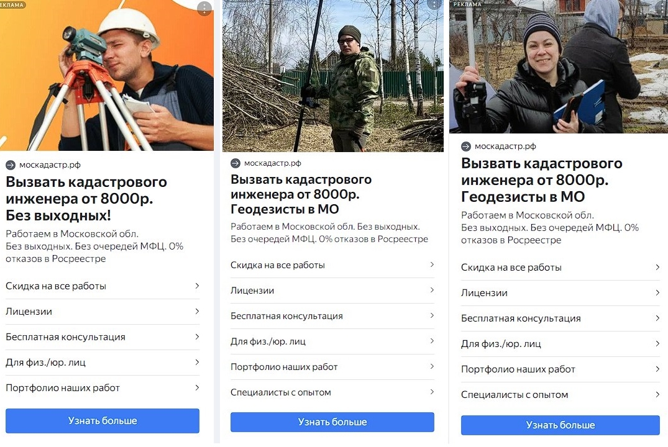The image size is (668, 447).
Task: Click the photo of the surveyor in a white helmet
Action: (x=106, y=75)
